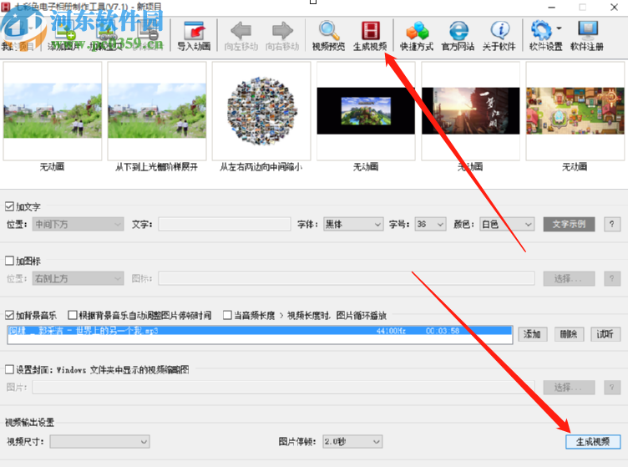The height and width of the screenshot is (467, 628).
Task: Enable 根据背景音乐自动调整图片停顿时间 checkbox
Action: [72, 315]
